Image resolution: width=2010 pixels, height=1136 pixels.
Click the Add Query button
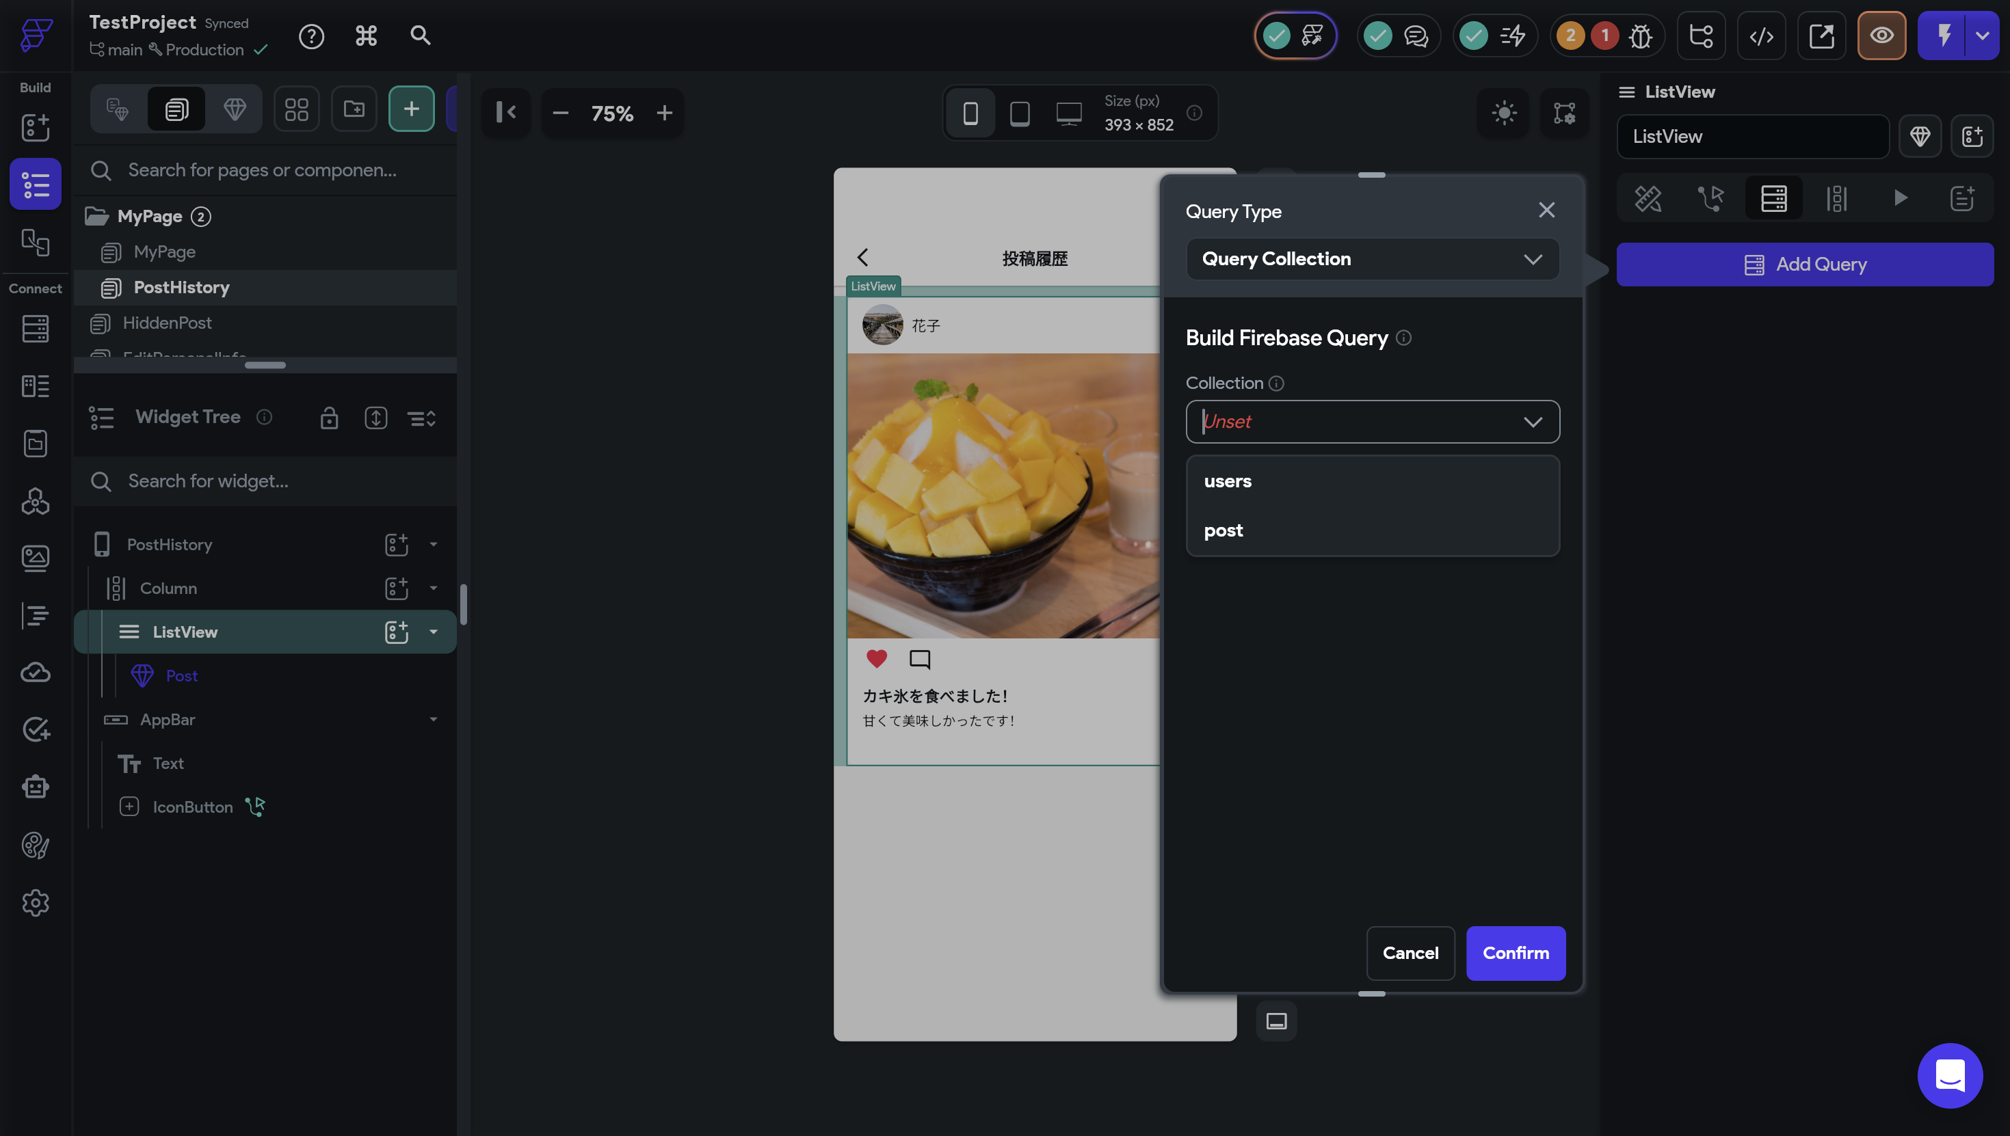pos(1805,265)
